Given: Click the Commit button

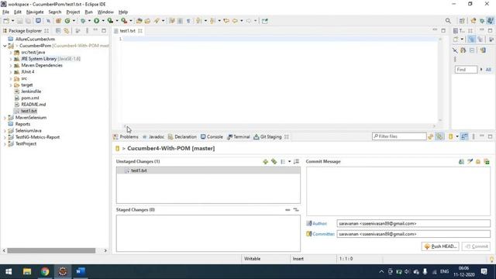Looking at the screenshot, I should (477, 246).
